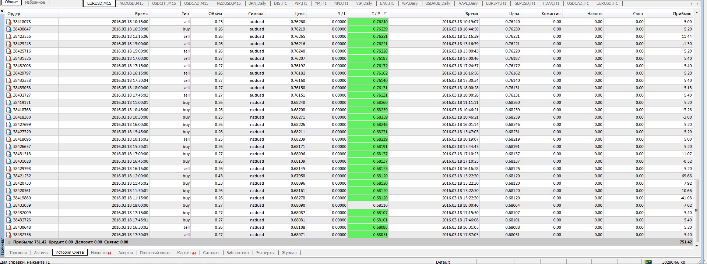Click the history scrollbar down arrow
Screen dimensions: 707x264
click(696, 245)
